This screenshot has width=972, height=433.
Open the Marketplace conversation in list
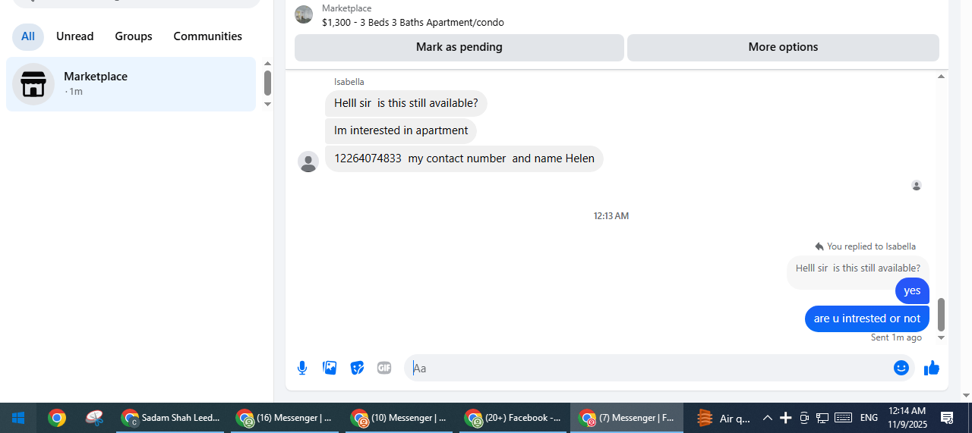[x=131, y=84]
